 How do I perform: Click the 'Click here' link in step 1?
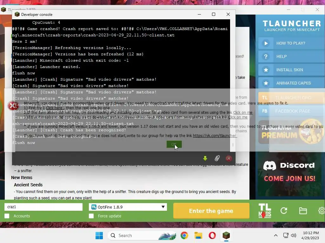pyautogui.click(x=54, y=108)
